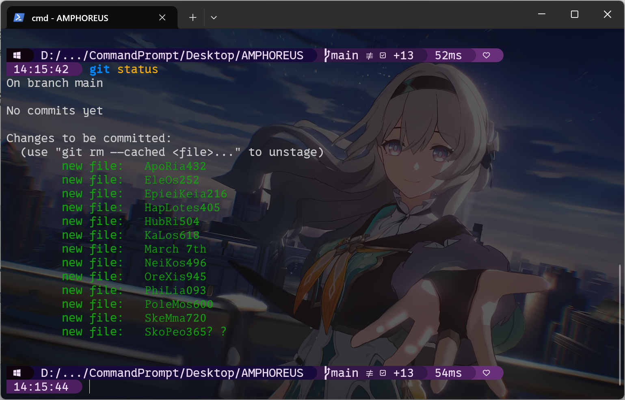Click the terminal input line cursor
Image resolution: width=625 pixels, height=400 pixels.
coord(89,387)
